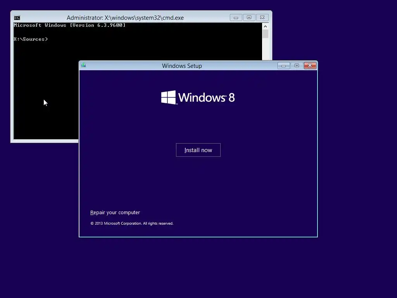Image resolution: width=397 pixels, height=298 pixels.
Task: Click the Windows Setup title text
Action: (x=182, y=66)
